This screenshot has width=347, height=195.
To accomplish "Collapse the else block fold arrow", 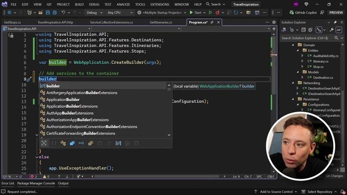I will tap(37, 157).
